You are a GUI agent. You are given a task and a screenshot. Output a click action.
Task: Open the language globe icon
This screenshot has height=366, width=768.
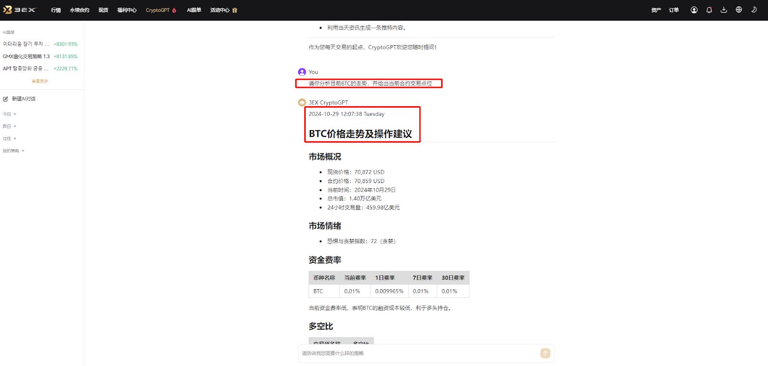pyautogui.click(x=739, y=10)
